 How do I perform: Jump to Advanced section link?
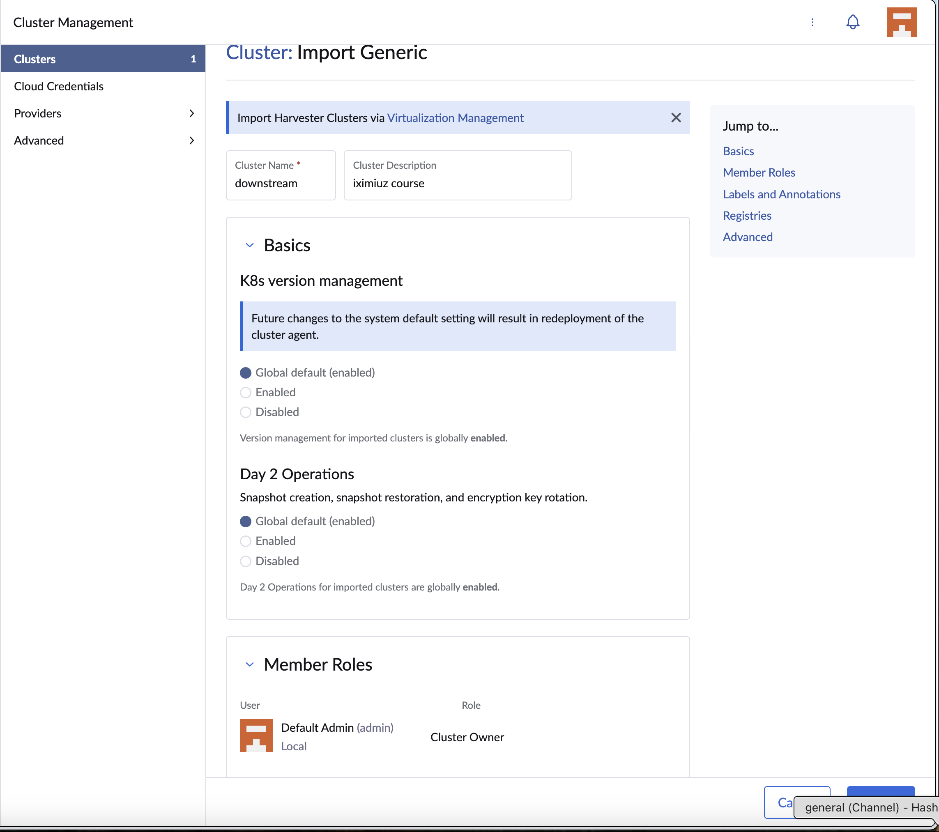pos(748,237)
